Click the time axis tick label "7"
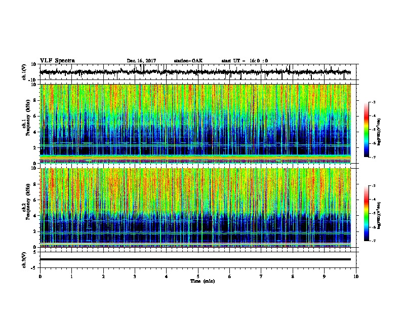This screenshot has width=401, height=310. point(261,277)
